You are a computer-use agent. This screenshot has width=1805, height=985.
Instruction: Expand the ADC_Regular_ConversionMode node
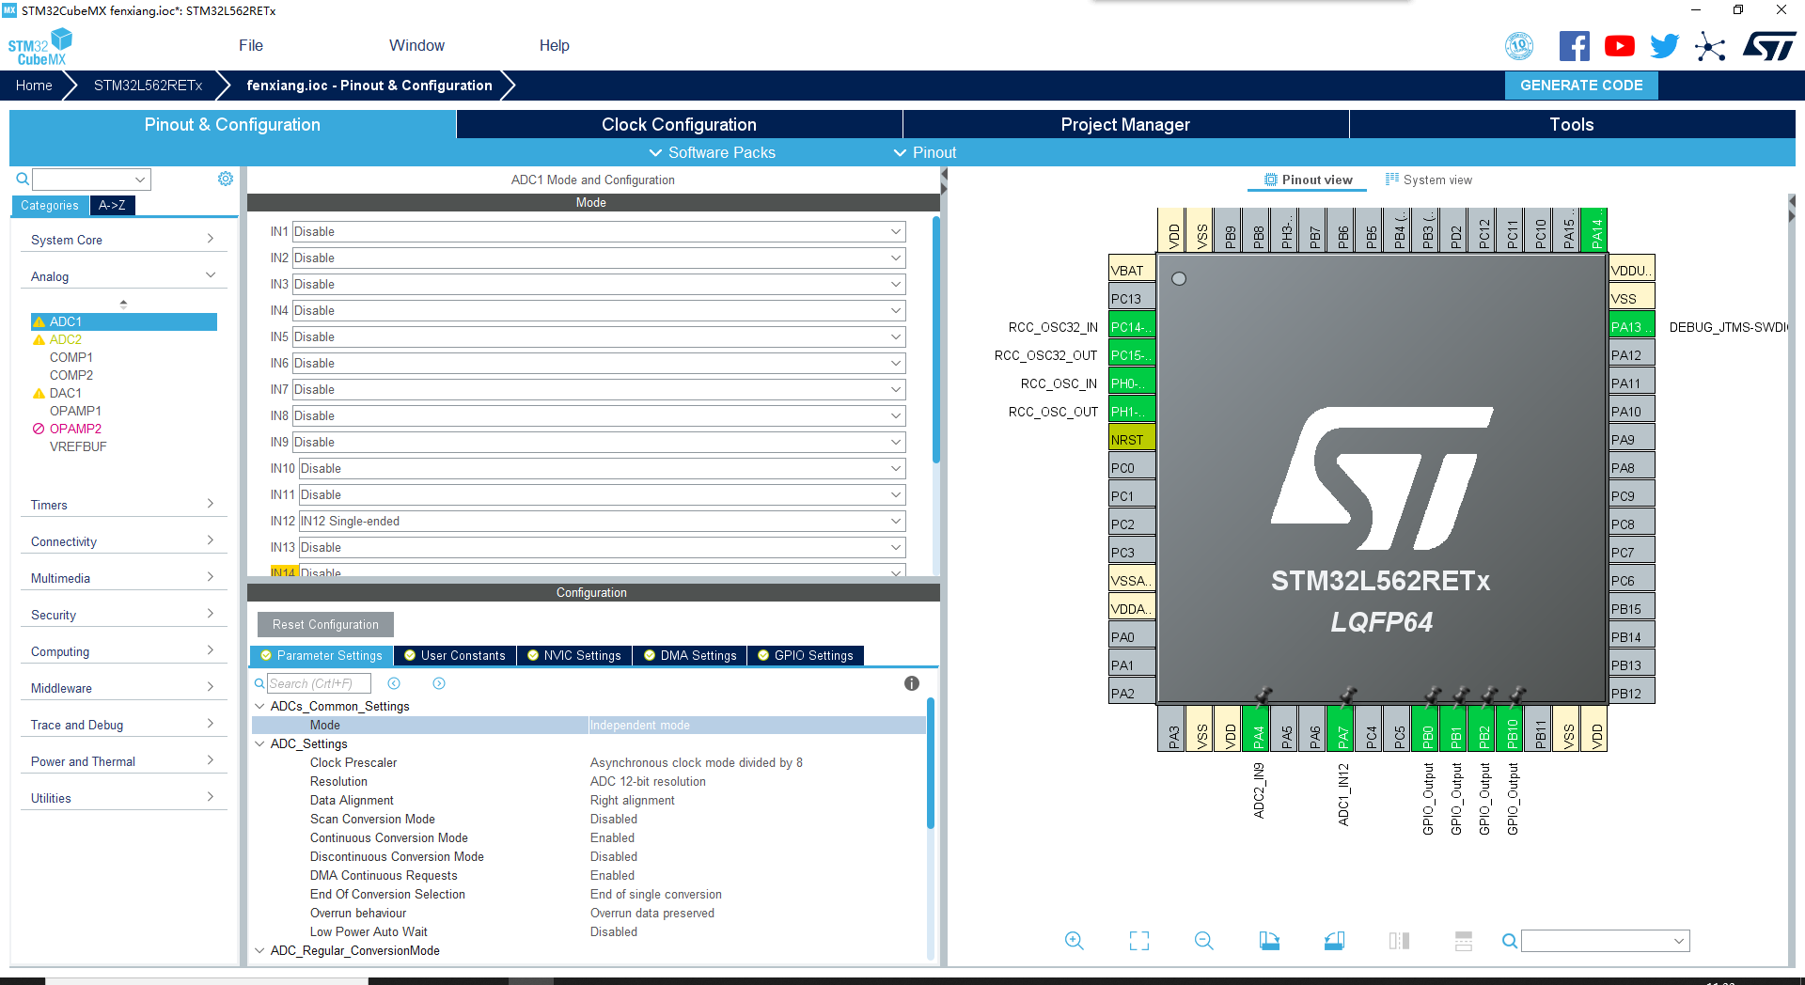click(259, 950)
